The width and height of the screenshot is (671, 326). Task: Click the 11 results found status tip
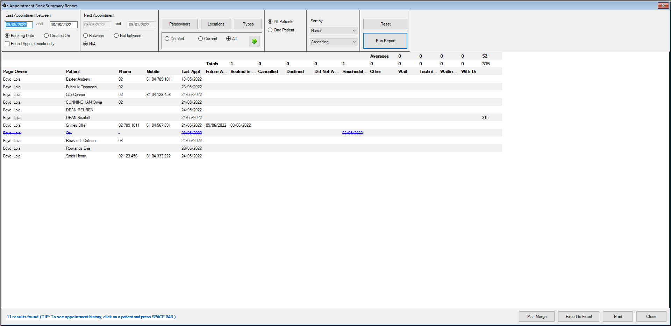pos(91,317)
